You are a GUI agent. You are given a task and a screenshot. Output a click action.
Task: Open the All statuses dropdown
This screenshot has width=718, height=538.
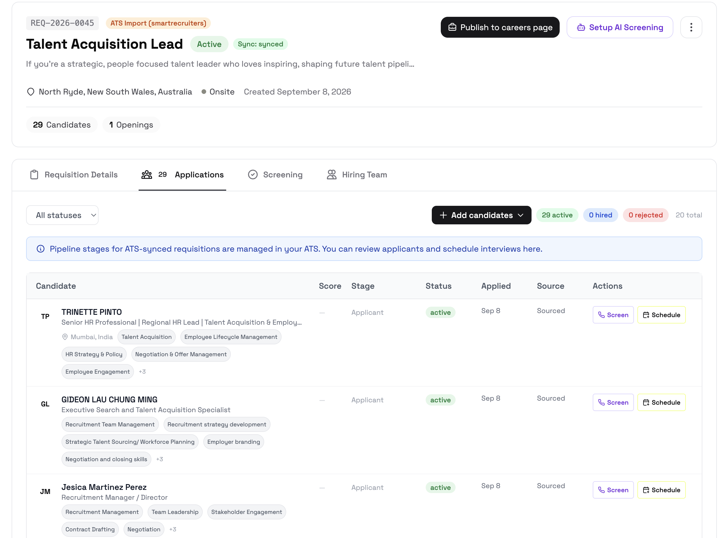coord(62,215)
